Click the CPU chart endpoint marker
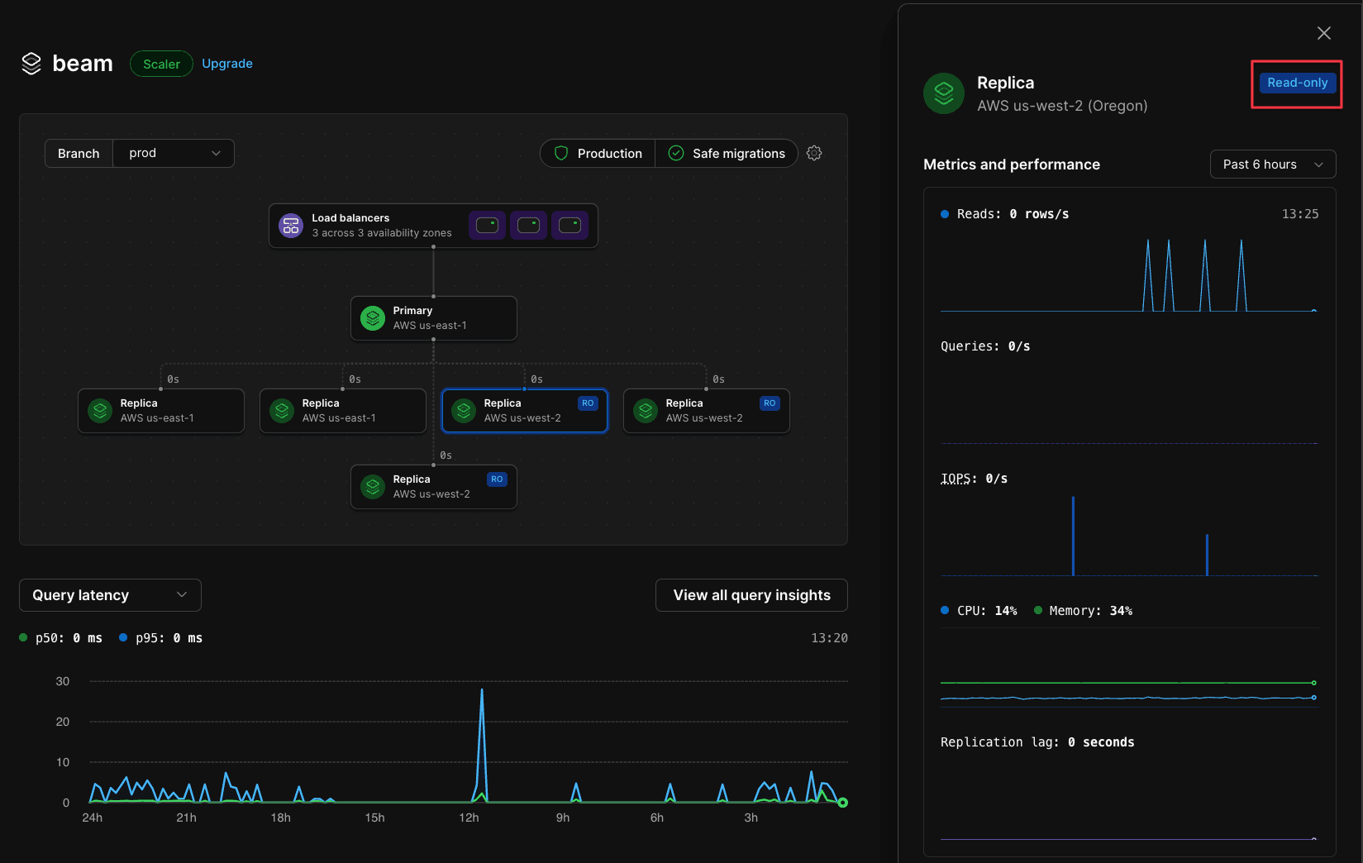The image size is (1363, 863). (1313, 698)
